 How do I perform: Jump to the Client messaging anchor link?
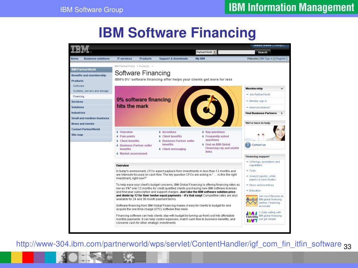coord(174,149)
